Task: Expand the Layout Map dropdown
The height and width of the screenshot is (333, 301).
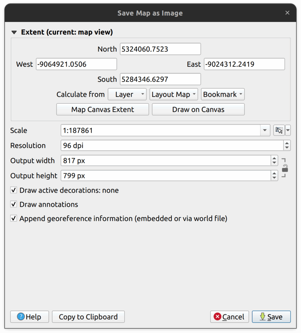Action: click(x=174, y=94)
